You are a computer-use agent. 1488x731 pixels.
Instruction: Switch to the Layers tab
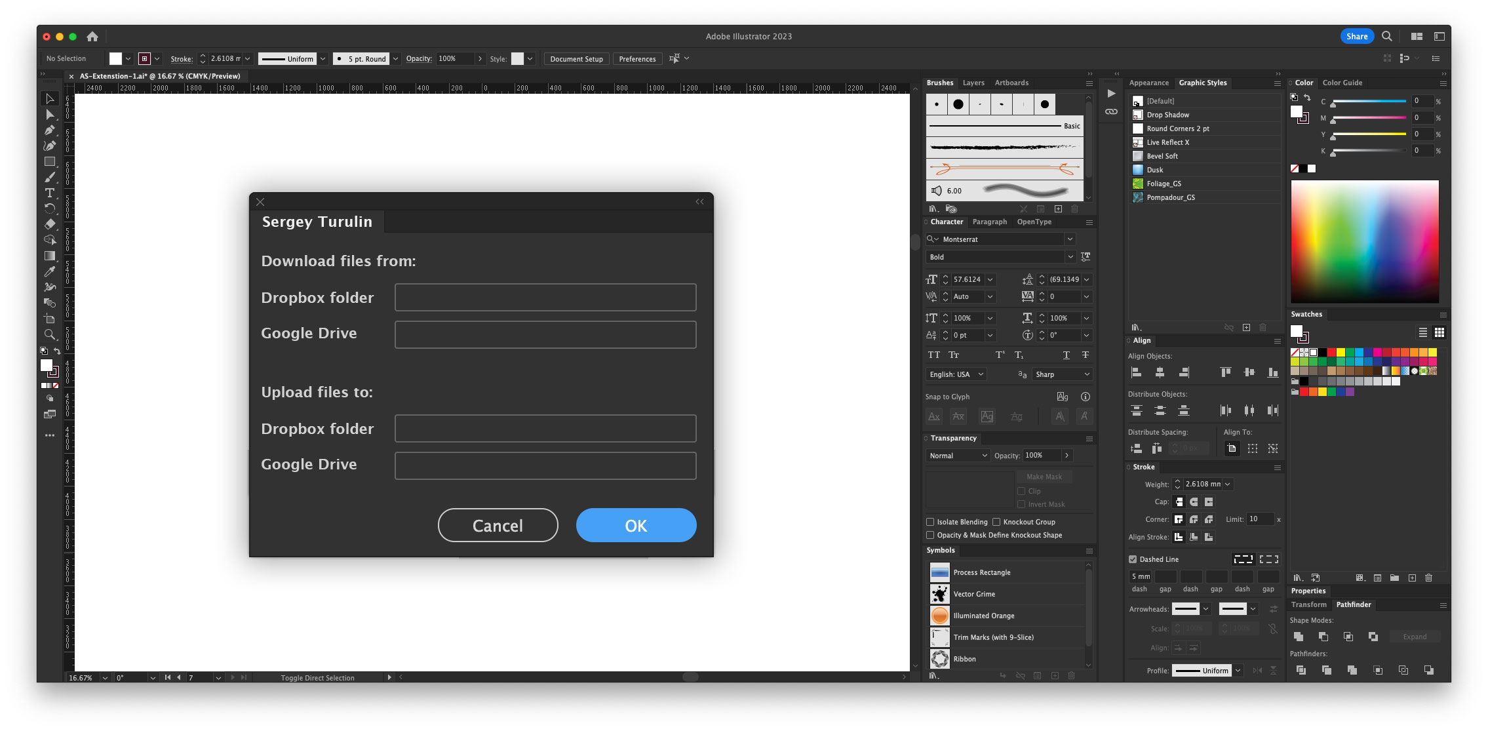[x=973, y=83]
